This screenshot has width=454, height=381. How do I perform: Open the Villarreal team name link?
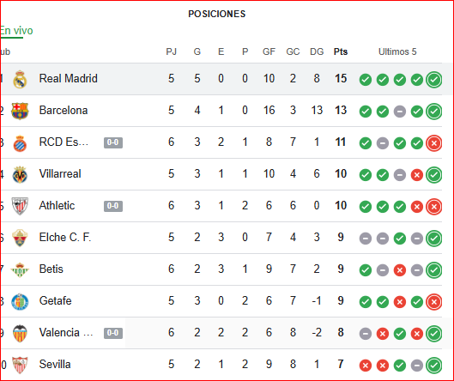[x=60, y=173]
